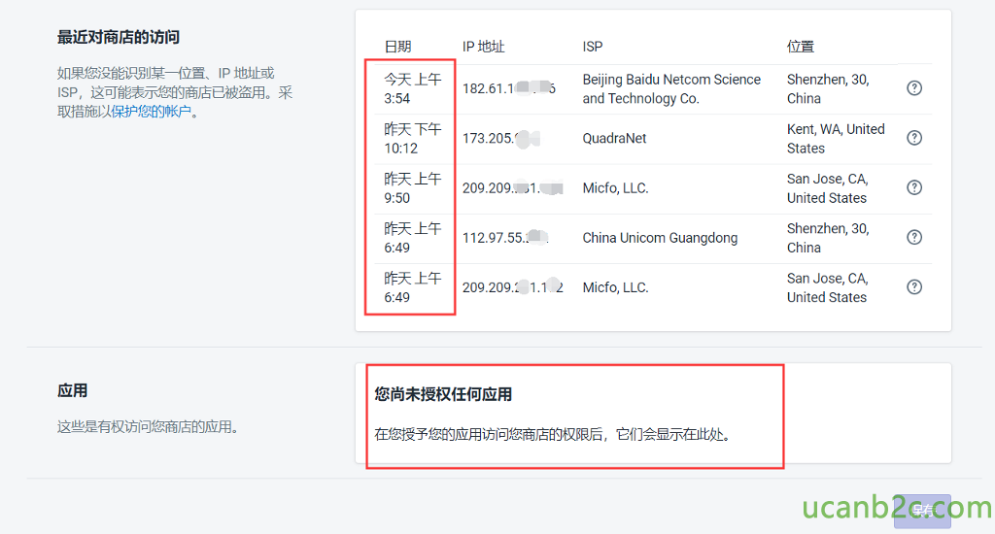This screenshot has width=995, height=534.
Task: Click ISP name QuadraNet
Action: click(614, 138)
